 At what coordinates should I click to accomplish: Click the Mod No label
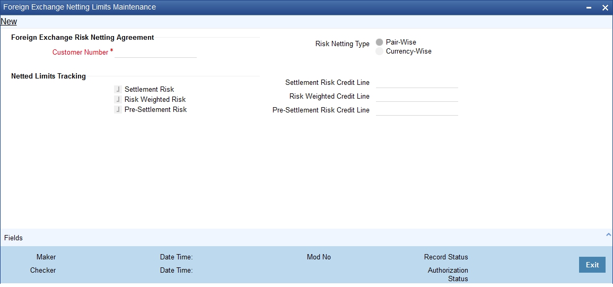click(319, 257)
